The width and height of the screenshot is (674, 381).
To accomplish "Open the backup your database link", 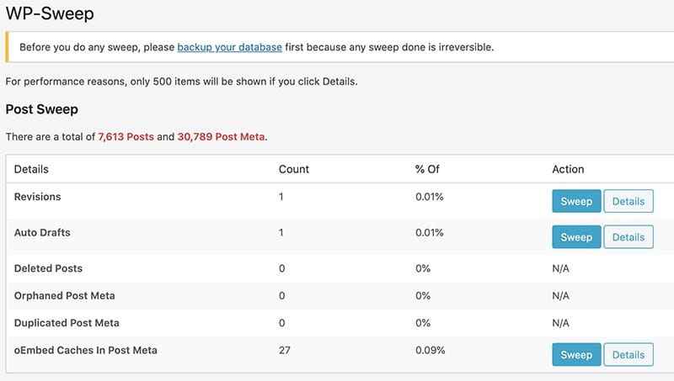I will [x=229, y=47].
